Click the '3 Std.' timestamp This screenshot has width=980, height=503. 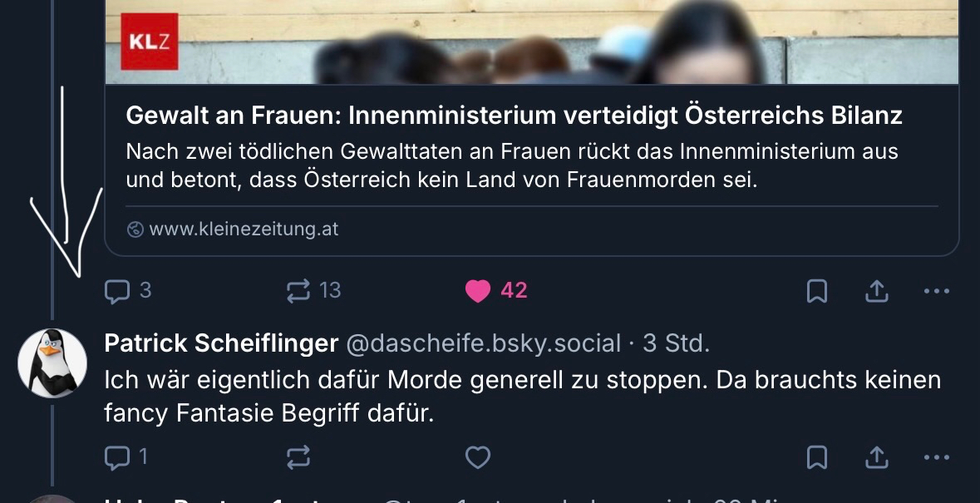(677, 343)
